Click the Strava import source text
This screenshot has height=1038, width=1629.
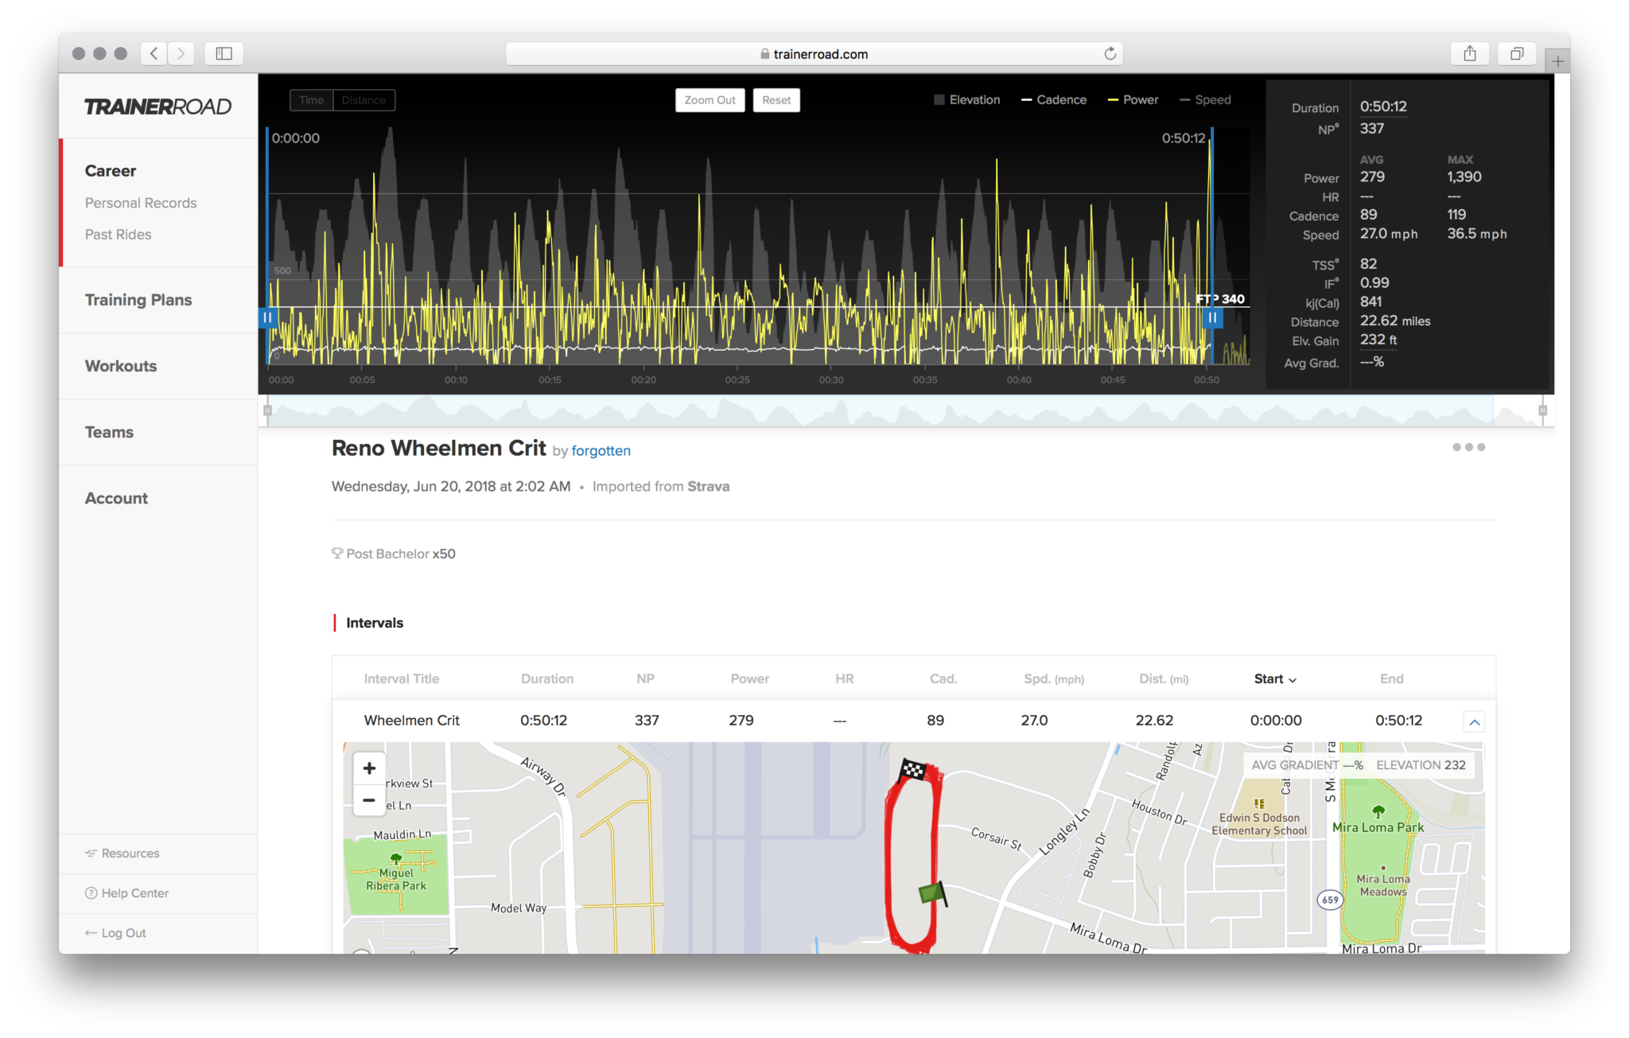(x=708, y=486)
